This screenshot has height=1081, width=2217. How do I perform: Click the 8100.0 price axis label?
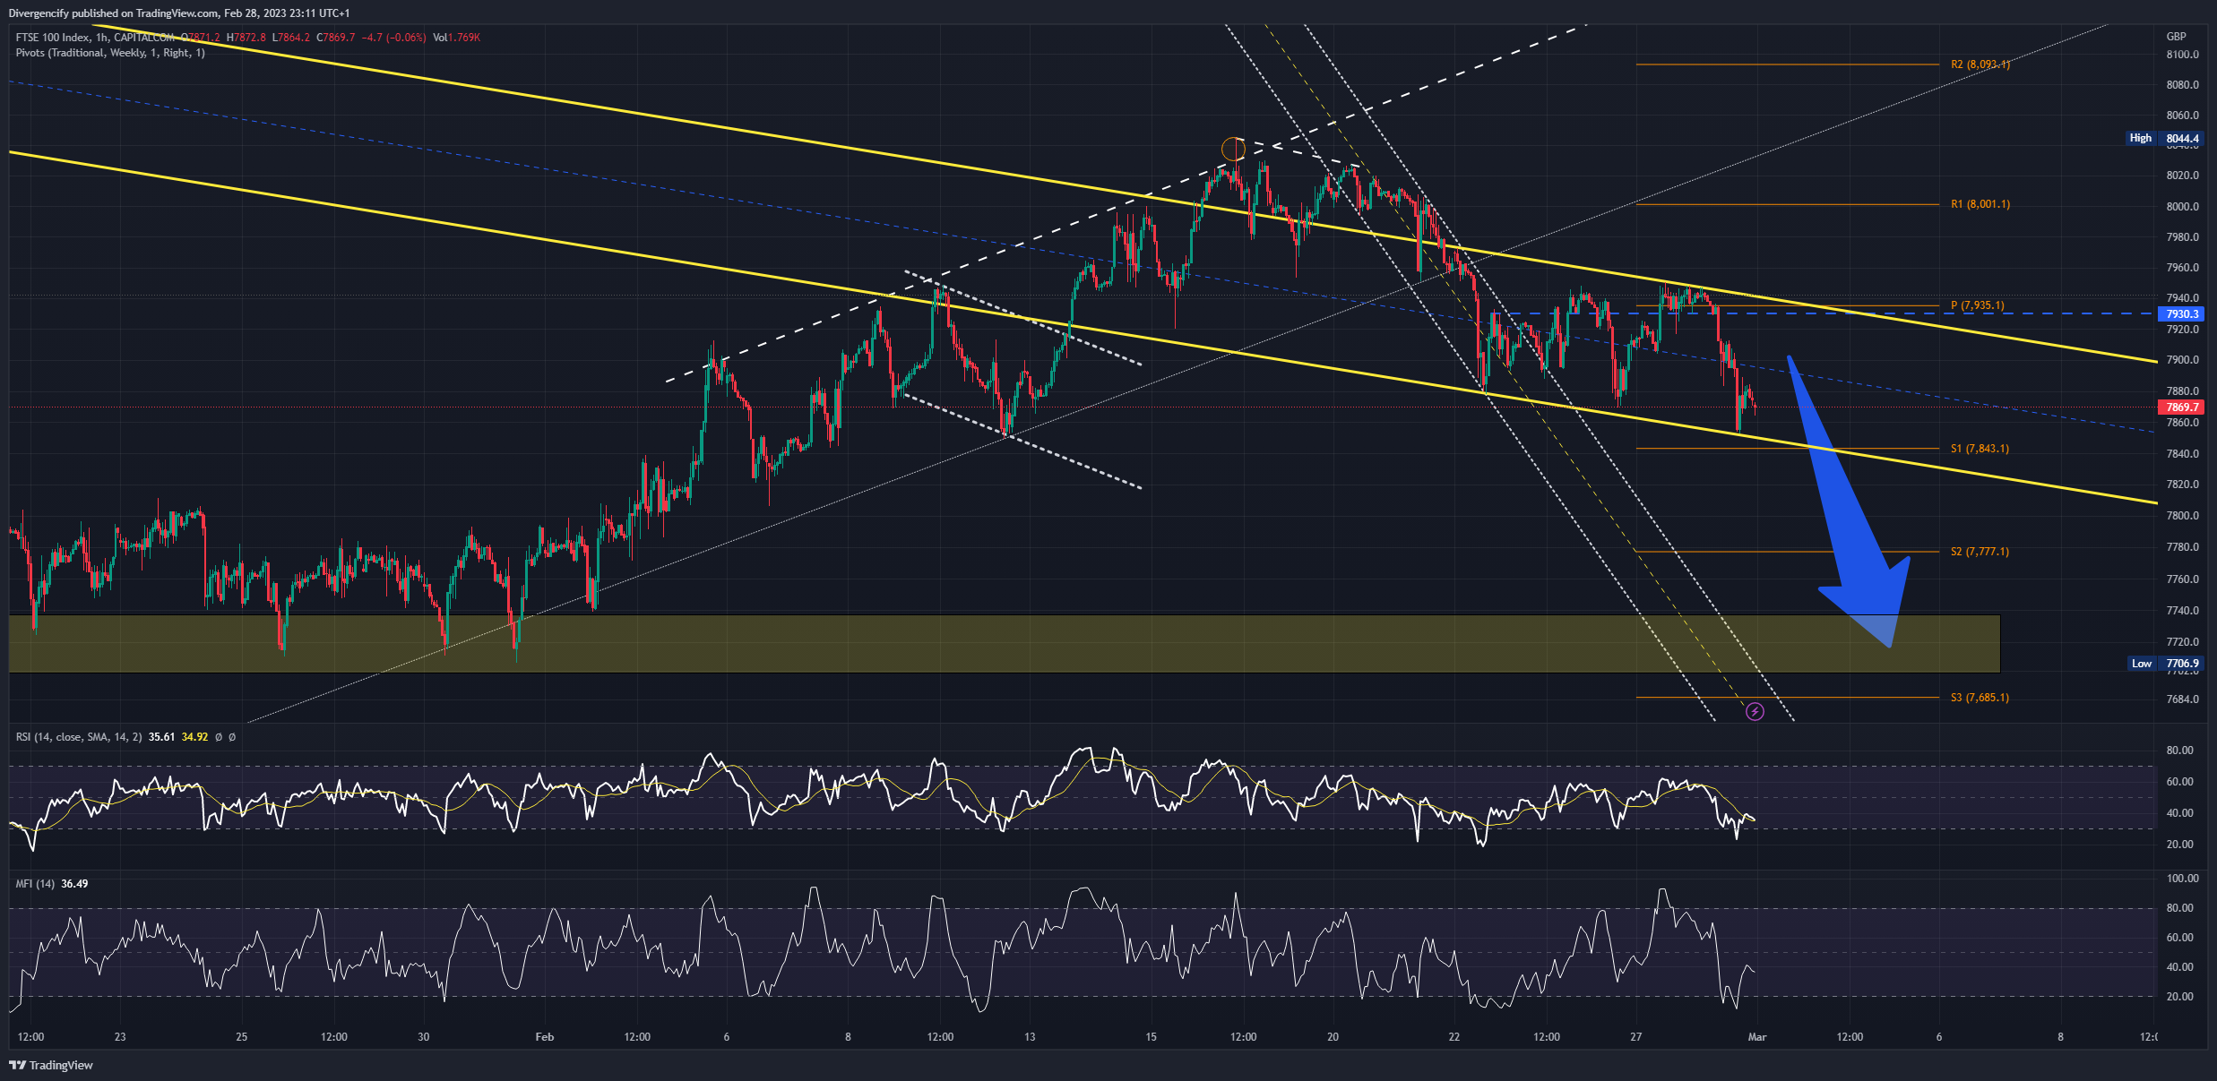(2182, 55)
